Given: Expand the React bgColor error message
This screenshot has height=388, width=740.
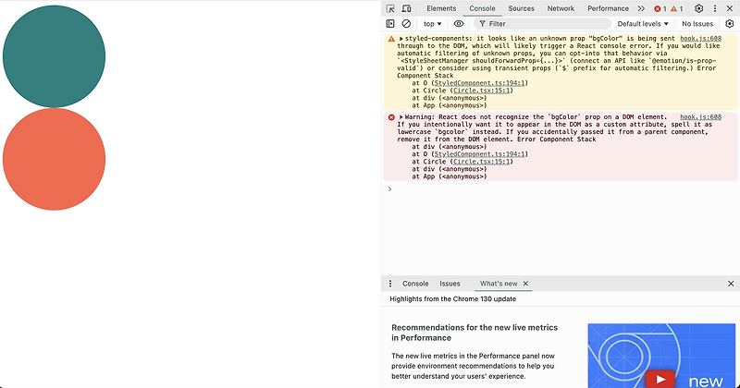Looking at the screenshot, I should point(401,117).
